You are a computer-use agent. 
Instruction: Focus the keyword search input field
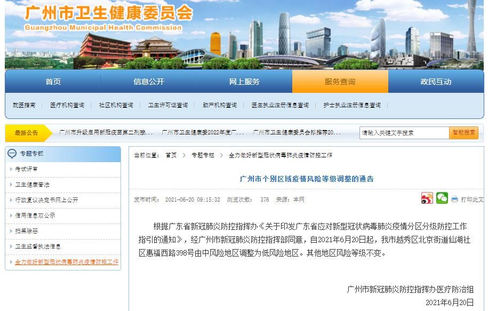[404, 132]
